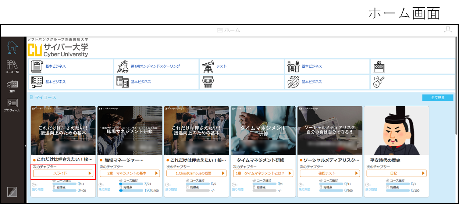Screen dimensions: 459x205
Task: Click the telescope icon beside テスト
Action: point(208,66)
